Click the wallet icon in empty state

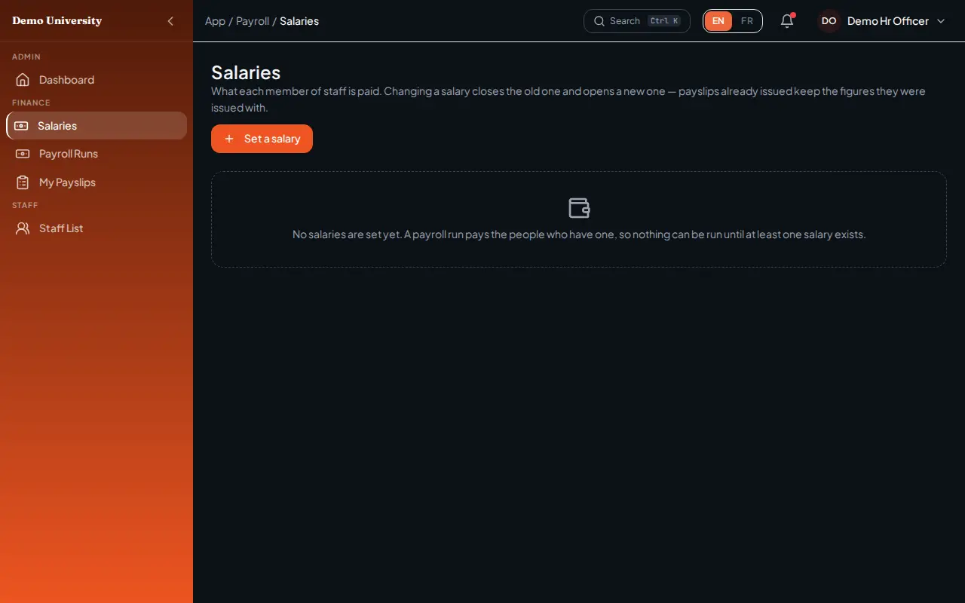point(579,208)
